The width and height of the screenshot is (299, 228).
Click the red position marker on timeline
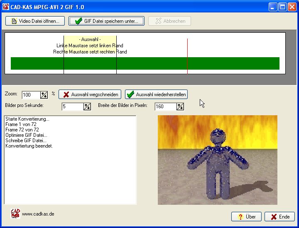(x=187, y=50)
